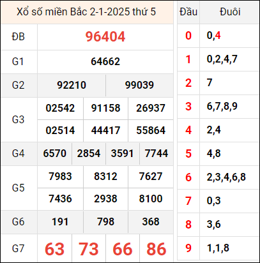260x263 pixels.
Task: Click the red G7 number 63
Action: click(54, 249)
